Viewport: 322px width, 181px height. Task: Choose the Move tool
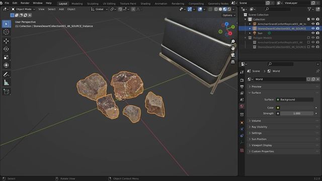[6, 41]
